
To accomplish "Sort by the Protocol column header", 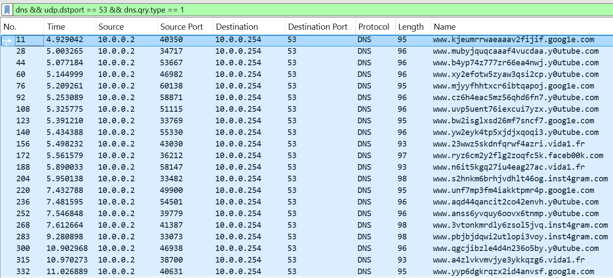I will pos(375,27).
